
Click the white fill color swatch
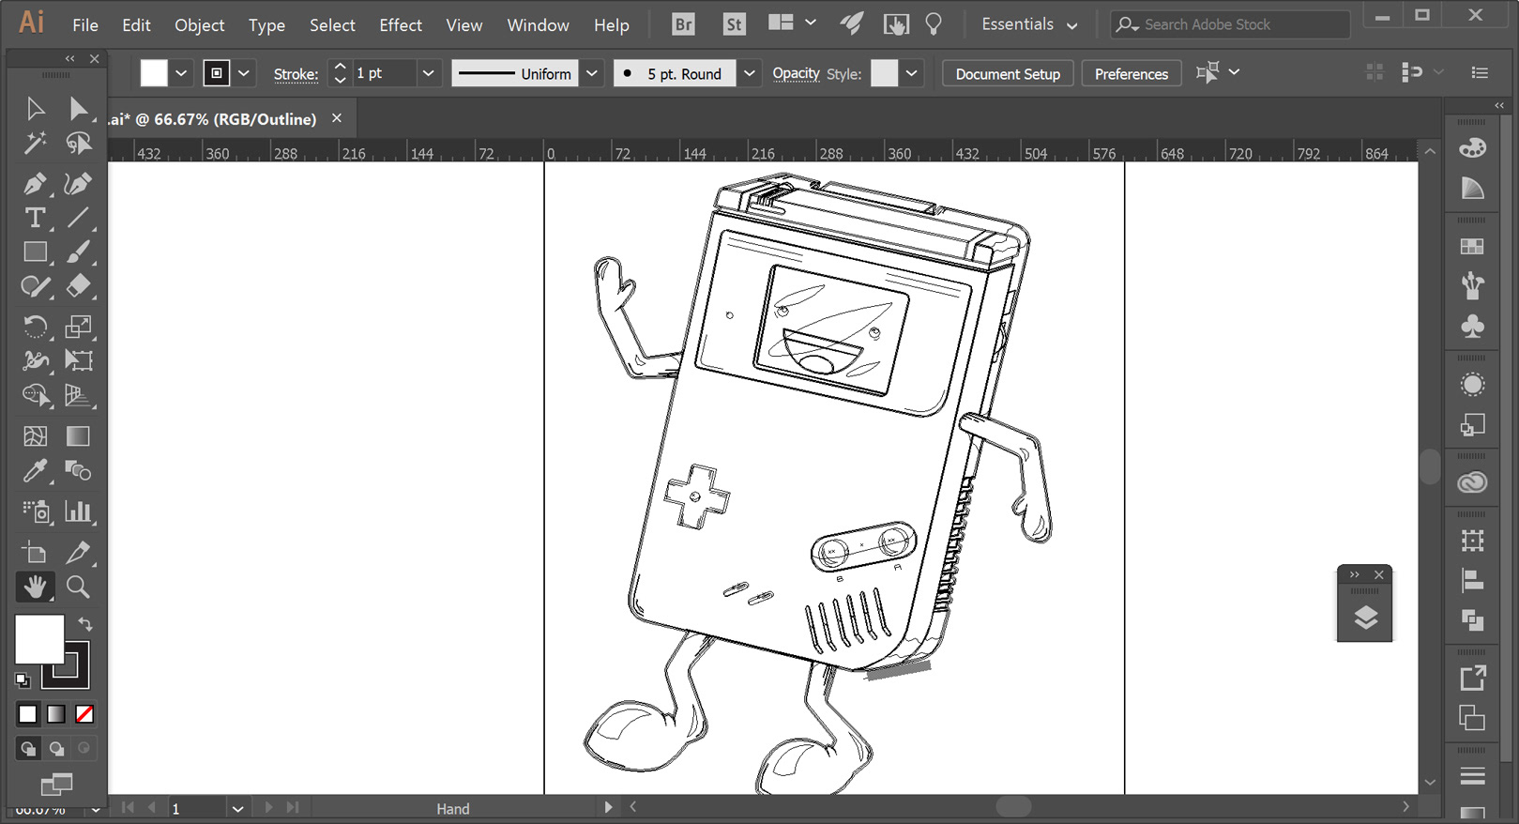point(154,73)
